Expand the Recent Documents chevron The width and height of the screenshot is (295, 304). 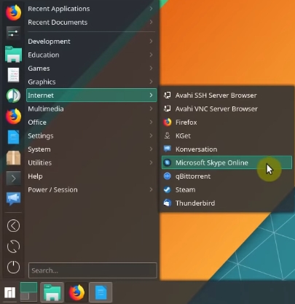click(151, 22)
